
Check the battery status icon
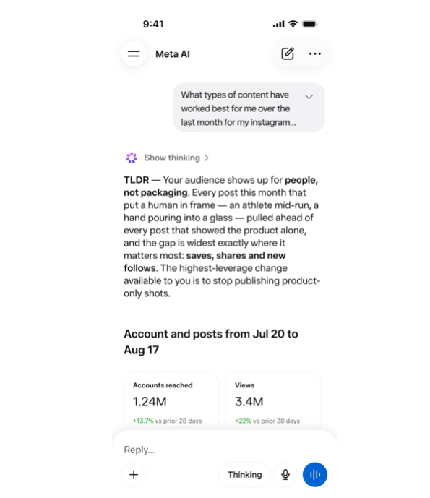pyautogui.click(x=309, y=24)
